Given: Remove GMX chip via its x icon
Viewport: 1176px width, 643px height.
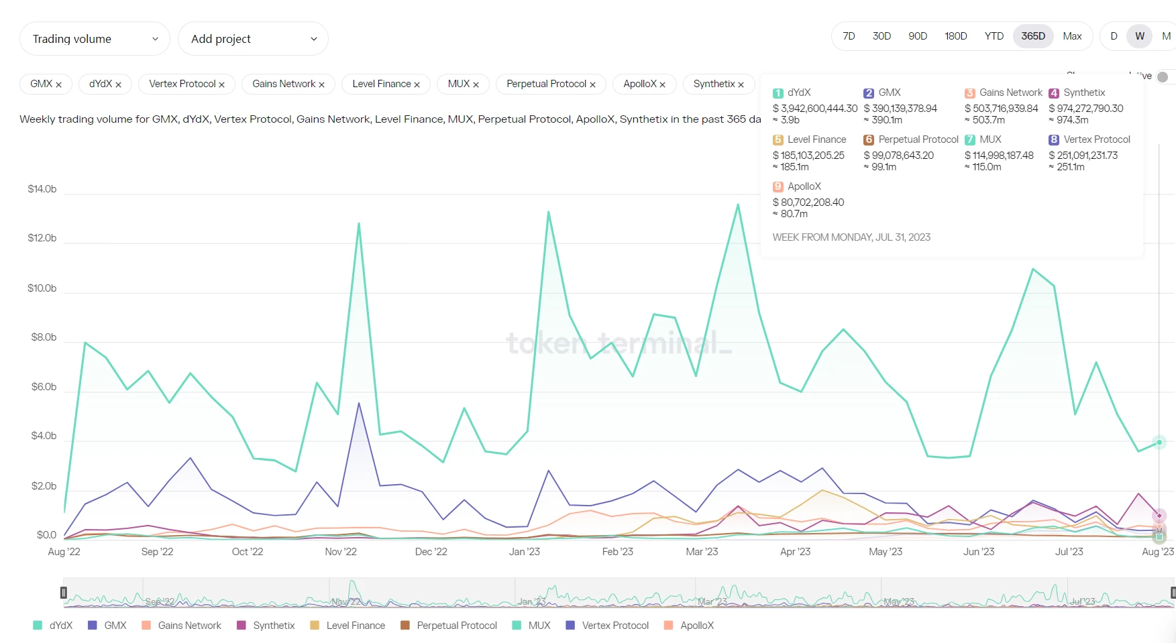Looking at the screenshot, I should [59, 84].
